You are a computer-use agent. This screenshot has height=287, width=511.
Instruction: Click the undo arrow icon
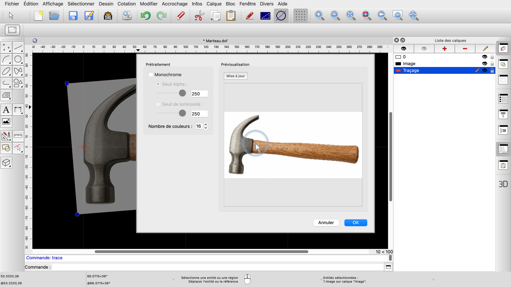145,16
